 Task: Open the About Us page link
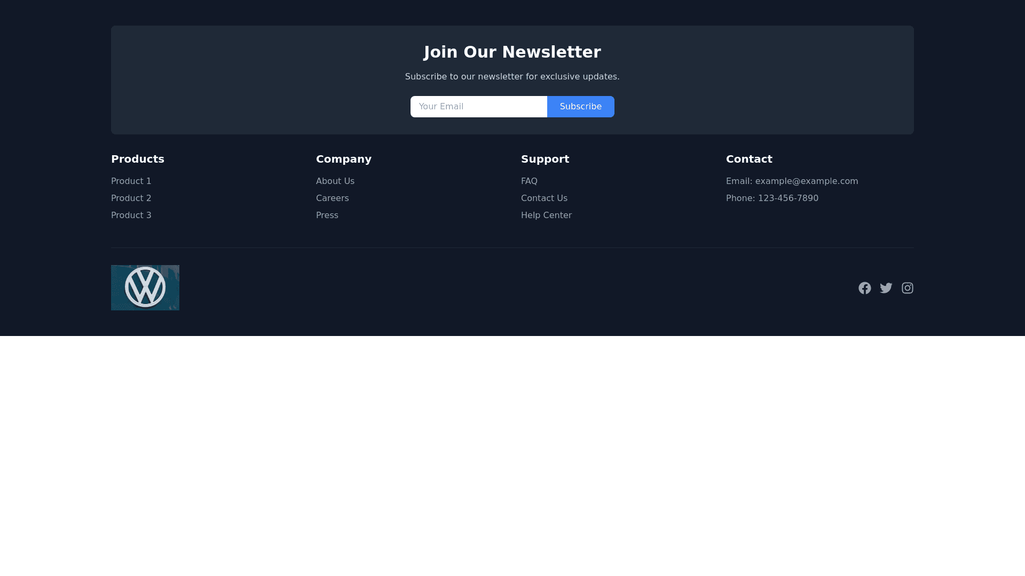point(335,181)
